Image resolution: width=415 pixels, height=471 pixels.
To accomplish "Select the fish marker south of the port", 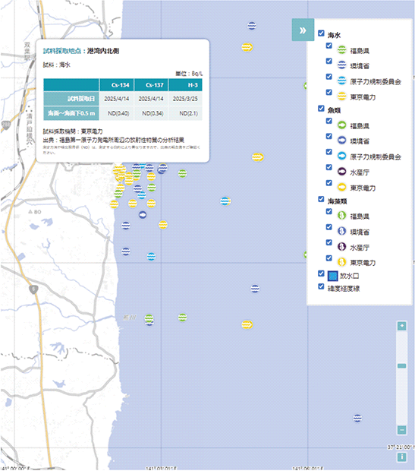I will (143, 215).
